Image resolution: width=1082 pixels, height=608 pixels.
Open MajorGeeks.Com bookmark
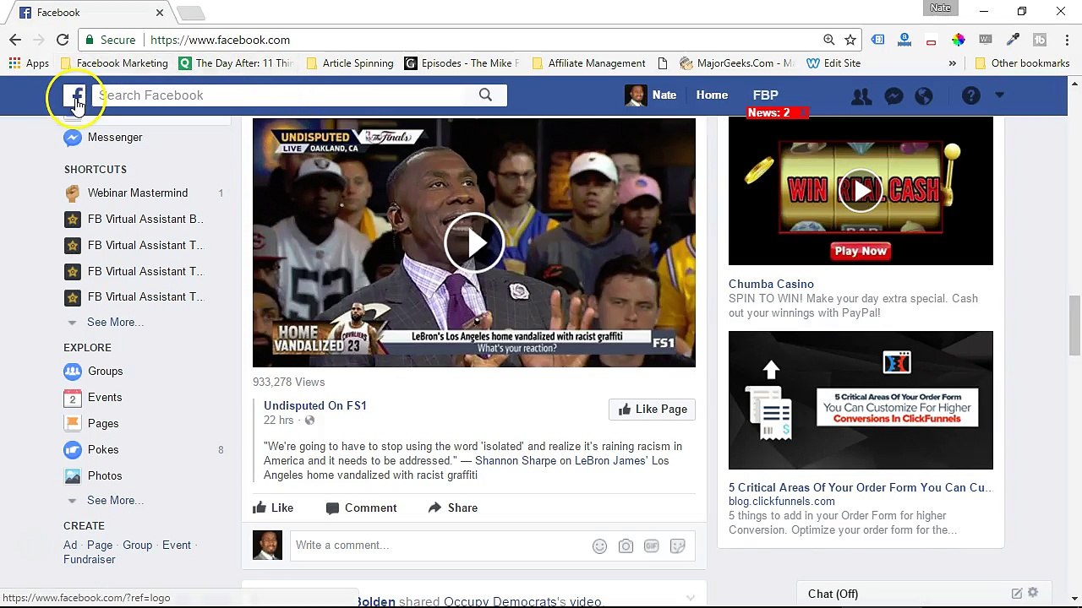pyautogui.click(x=736, y=63)
